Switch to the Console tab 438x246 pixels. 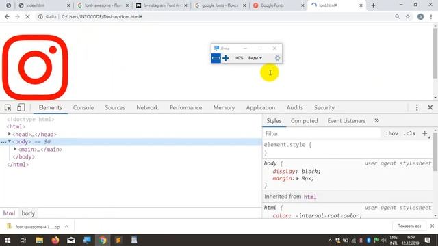coord(83,108)
